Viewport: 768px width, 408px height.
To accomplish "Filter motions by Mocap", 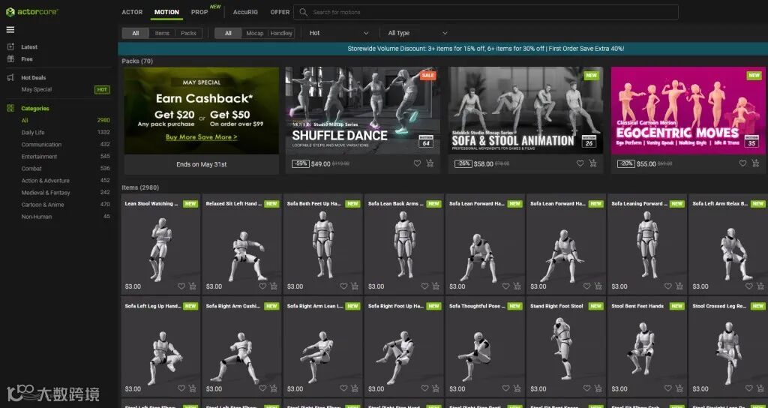I will 255,33.
